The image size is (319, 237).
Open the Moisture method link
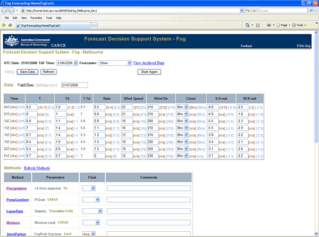[x=13, y=223]
